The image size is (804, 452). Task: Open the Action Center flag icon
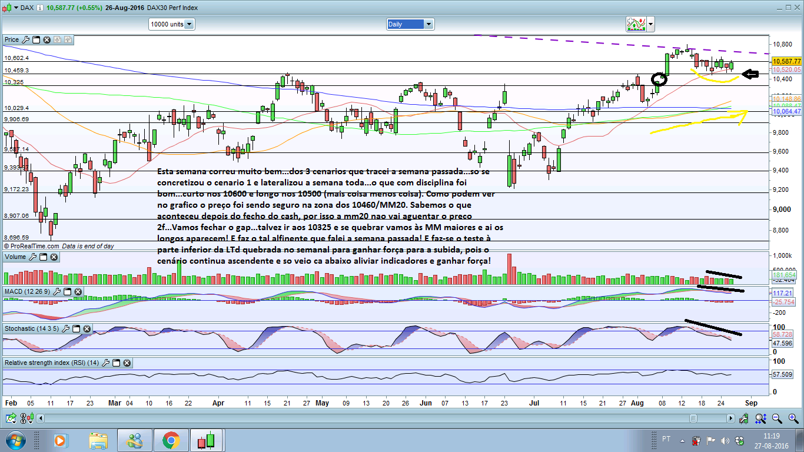tap(710, 440)
